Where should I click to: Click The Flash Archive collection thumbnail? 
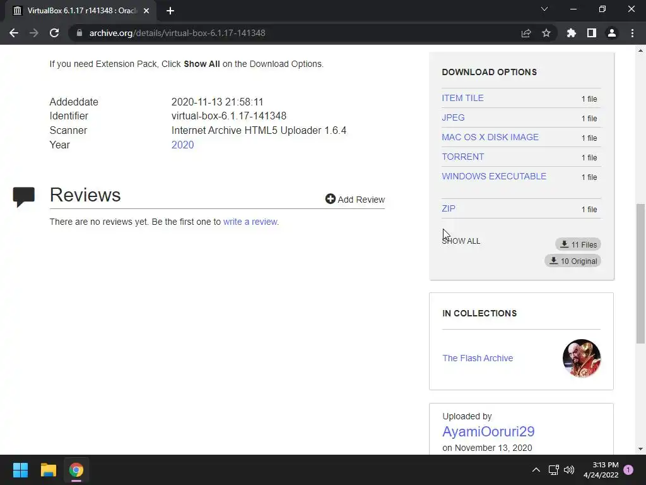[x=581, y=358]
